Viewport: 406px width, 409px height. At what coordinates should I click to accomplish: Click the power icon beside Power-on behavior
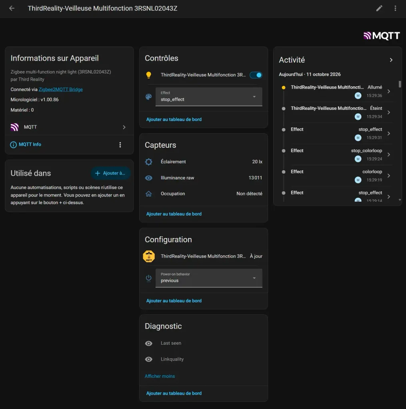click(x=149, y=278)
